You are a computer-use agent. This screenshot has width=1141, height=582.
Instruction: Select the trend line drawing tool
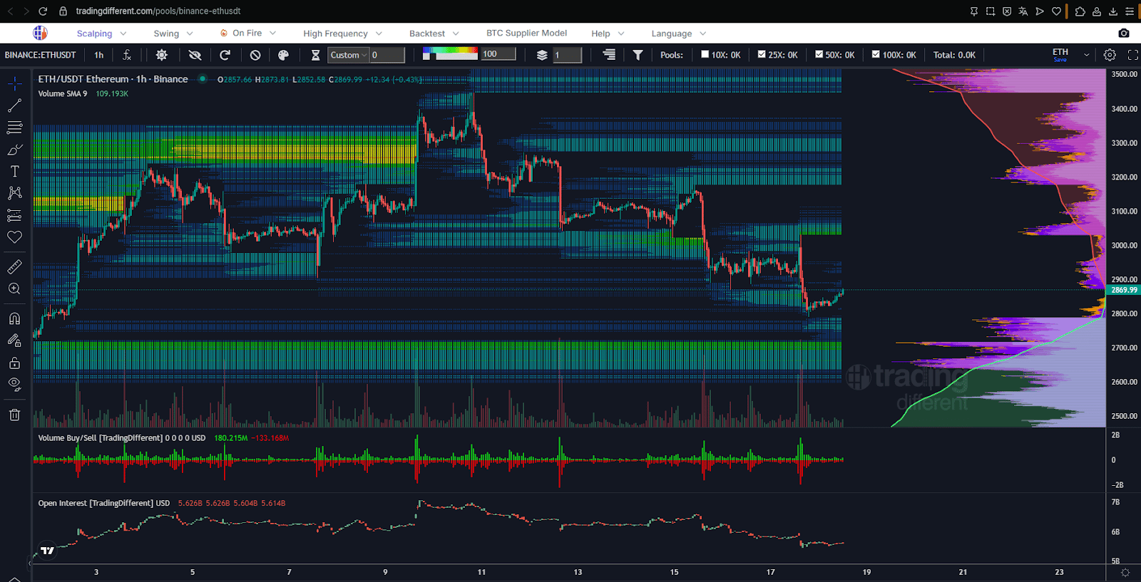coord(14,106)
